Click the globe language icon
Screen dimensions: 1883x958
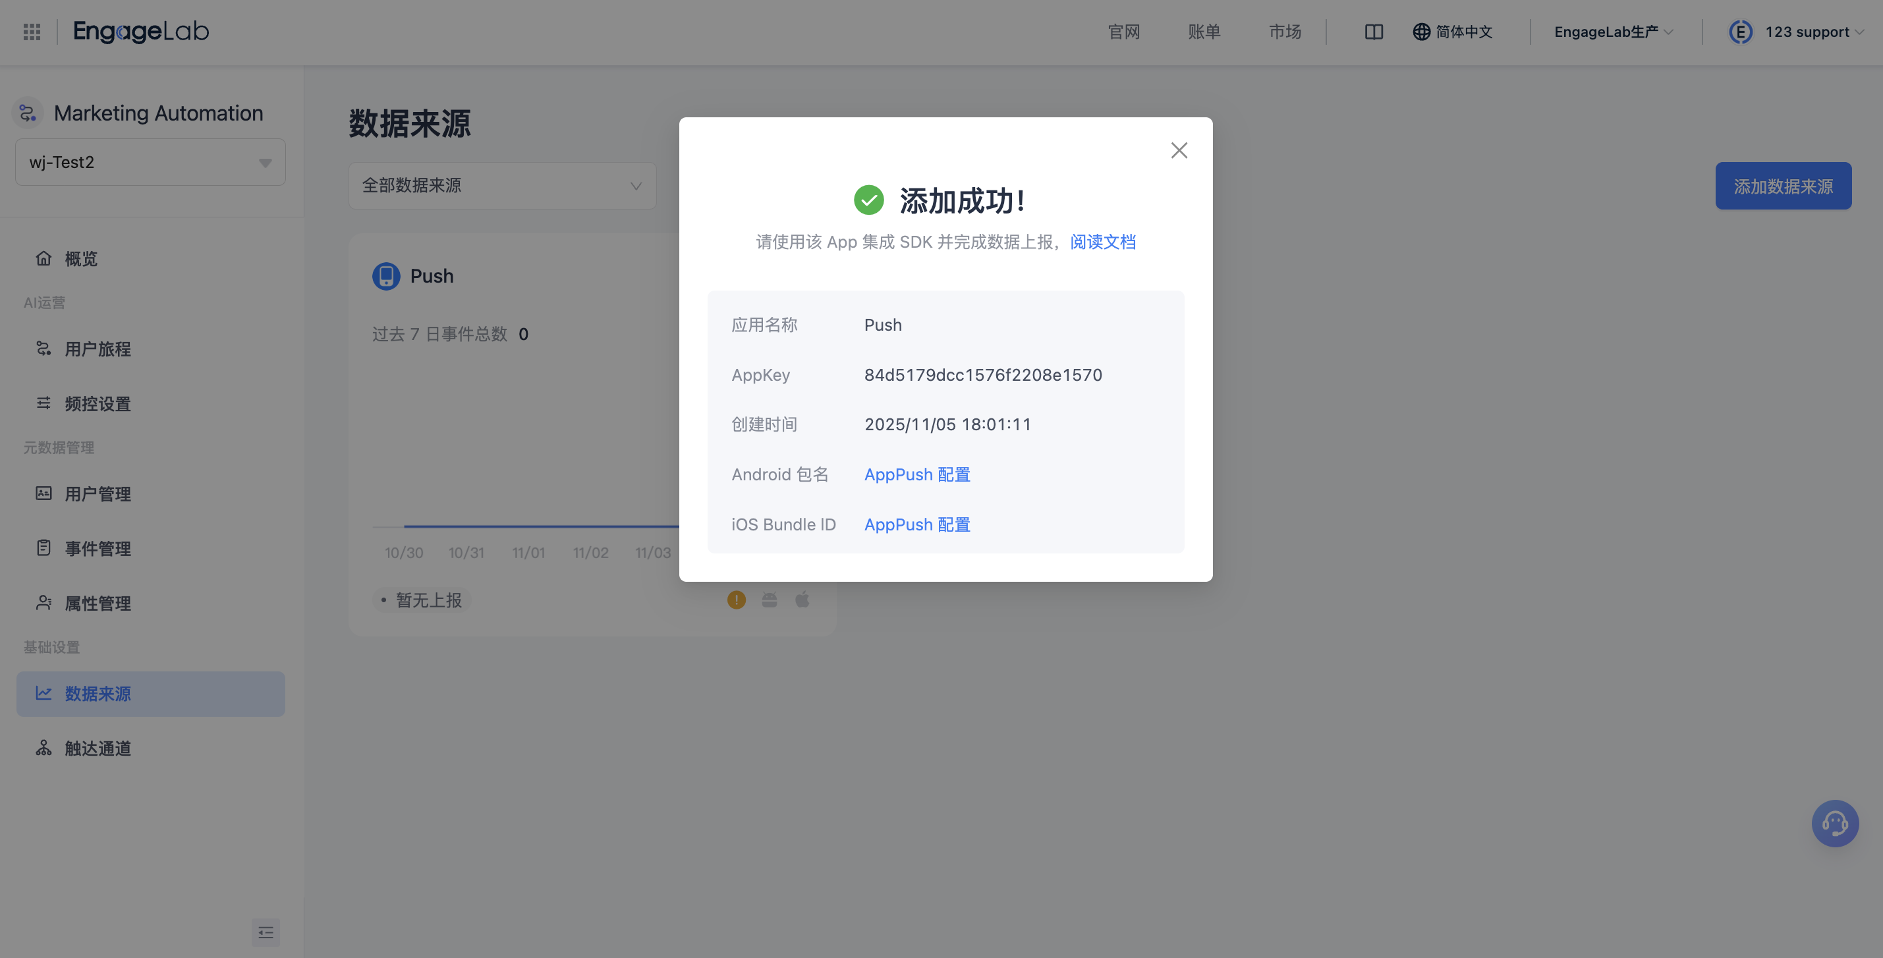coord(1421,32)
